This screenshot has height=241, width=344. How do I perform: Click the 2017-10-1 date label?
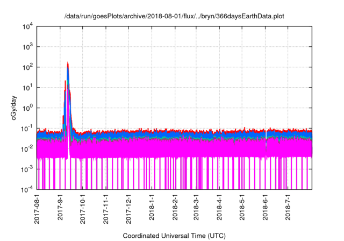coord(82,209)
